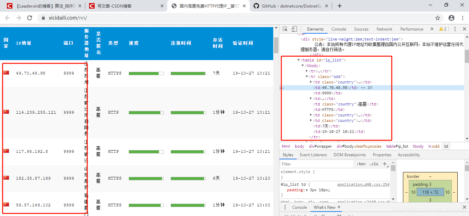Switch to the 写文章-CSDN博客 browser tab
The width and height of the screenshot is (469, 216).
[x=126, y=6]
